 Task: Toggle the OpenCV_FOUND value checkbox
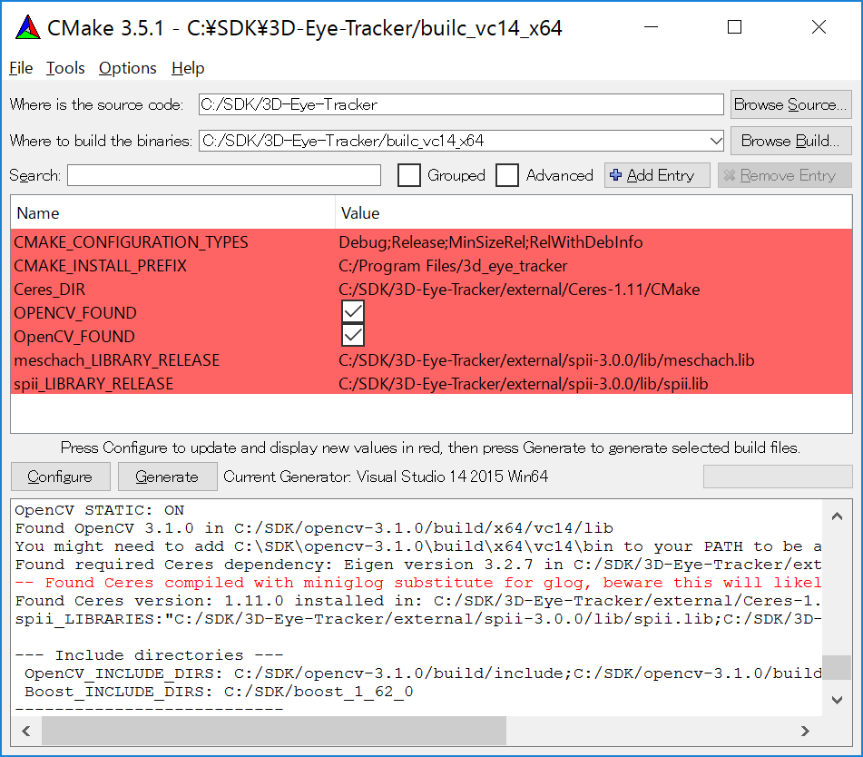coord(353,336)
